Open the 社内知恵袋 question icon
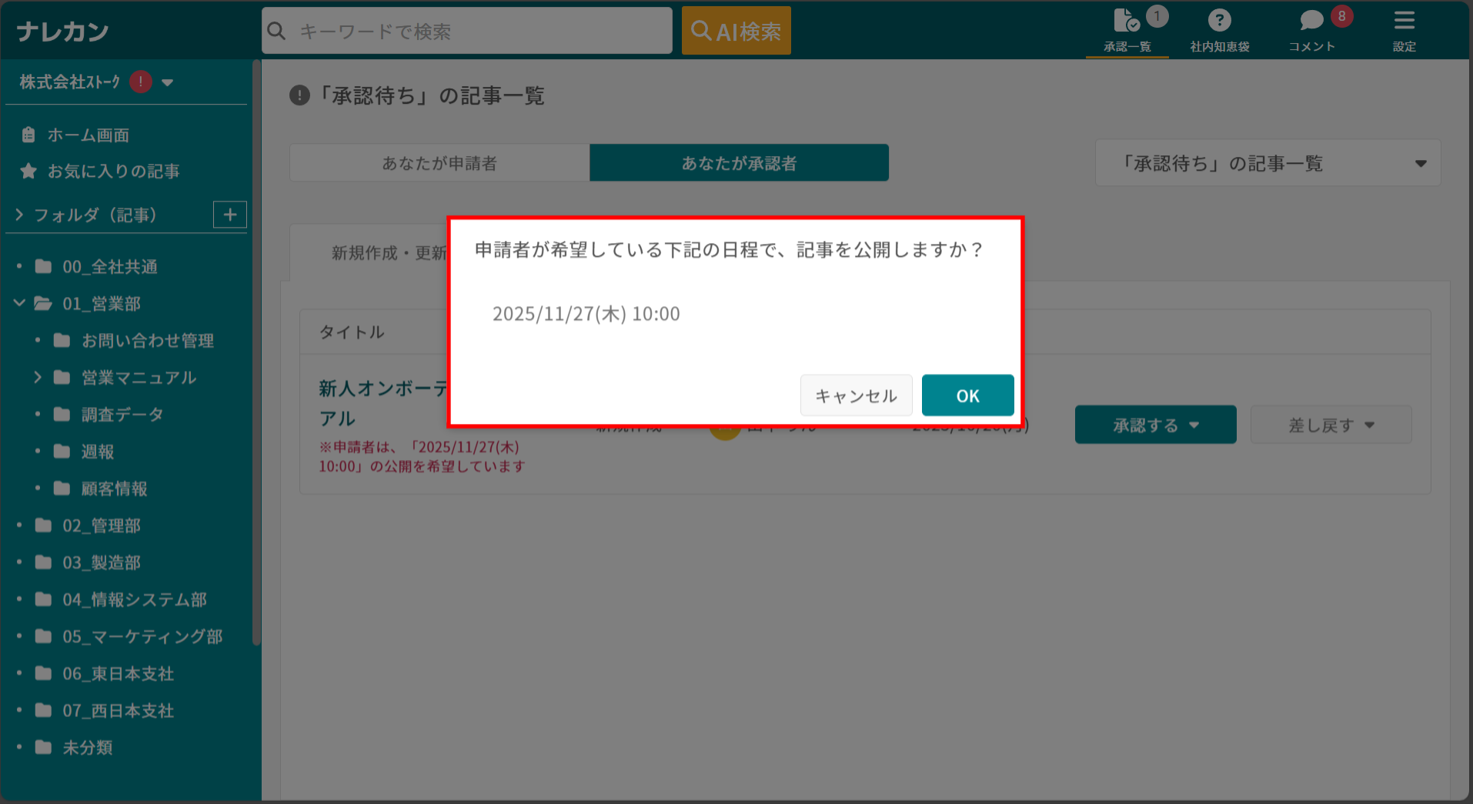The image size is (1473, 804). pos(1220,20)
